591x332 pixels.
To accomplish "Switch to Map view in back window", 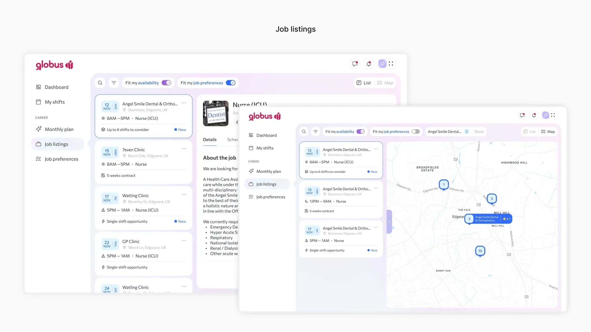I will pyautogui.click(x=385, y=83).
